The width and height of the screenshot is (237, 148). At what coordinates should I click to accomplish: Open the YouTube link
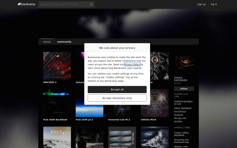point(178,122)
